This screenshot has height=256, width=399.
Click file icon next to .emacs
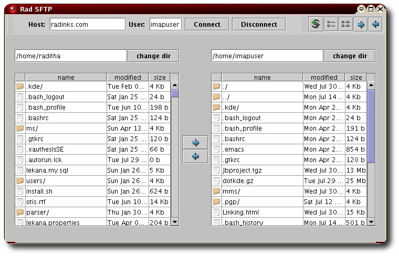[x=216, y=149]
